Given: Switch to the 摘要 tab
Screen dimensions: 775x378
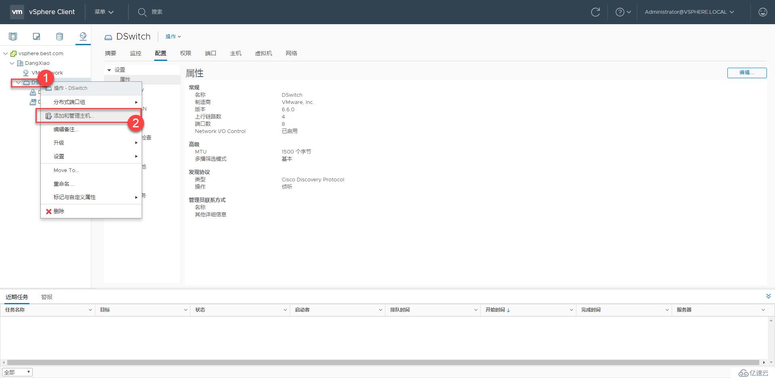Looking at the screenshot, I should 111,53.
